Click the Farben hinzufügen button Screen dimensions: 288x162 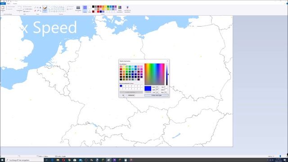(157, 95)
